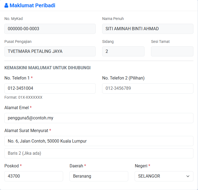This screenshot has height=190, width=198.
Task: Click the Kemaskini Maklumat Untuk Dihubungi heading
Action: pyautogui.click(x=48, y=68)
